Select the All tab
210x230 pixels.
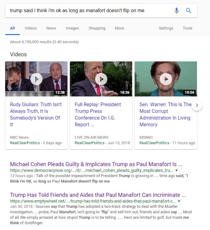tap(12, 28)
